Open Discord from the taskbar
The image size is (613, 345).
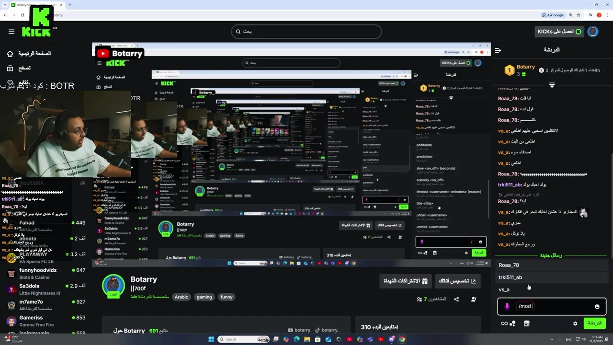pos(392,339)
